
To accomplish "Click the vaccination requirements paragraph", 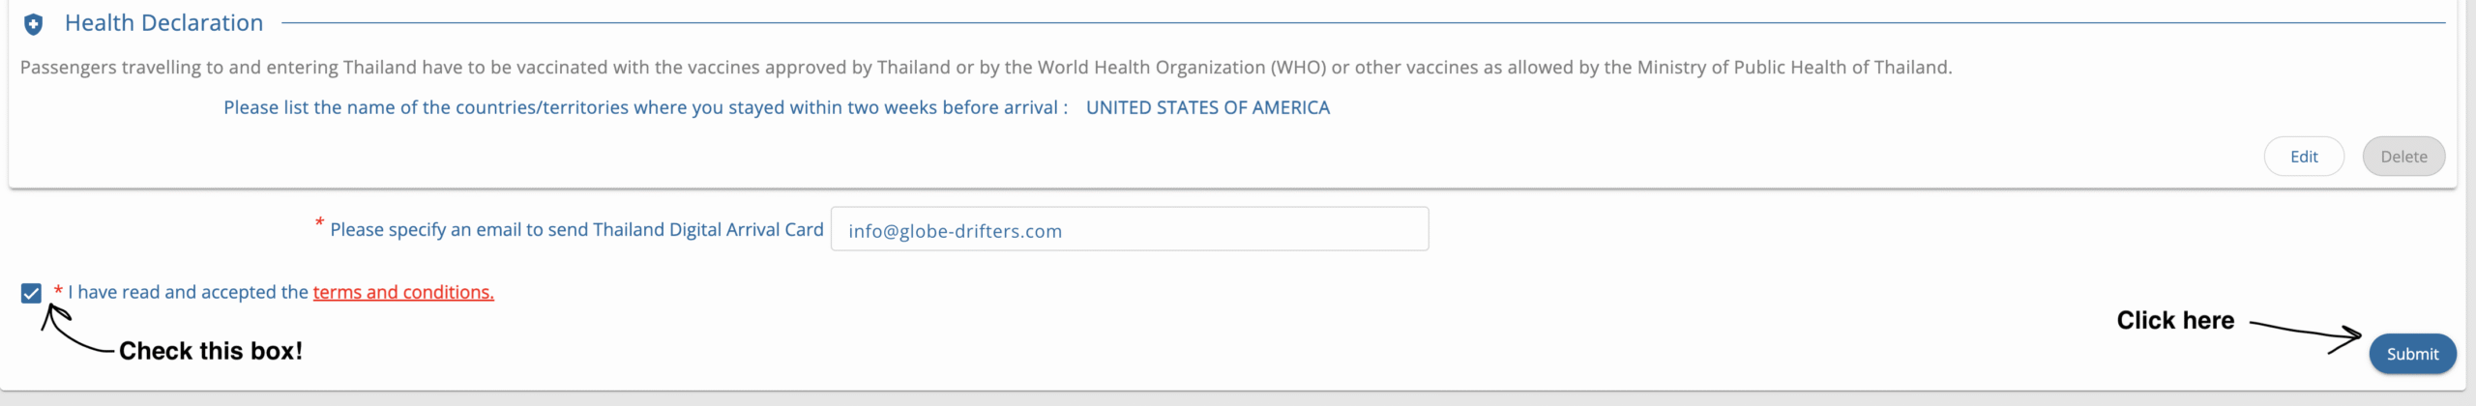I will [x=986, y=68].
